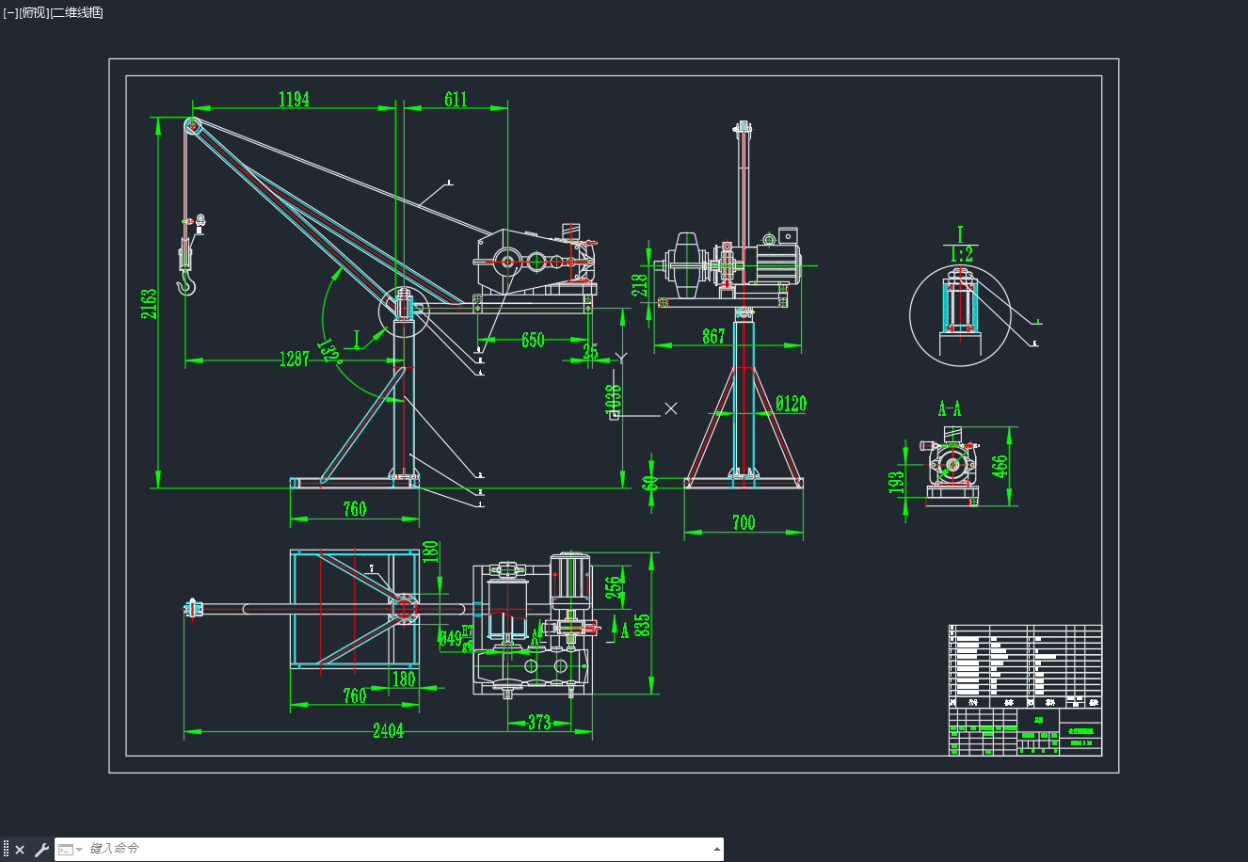Grab the command line grip handle

pyautogui.click(x=6, y=850)
